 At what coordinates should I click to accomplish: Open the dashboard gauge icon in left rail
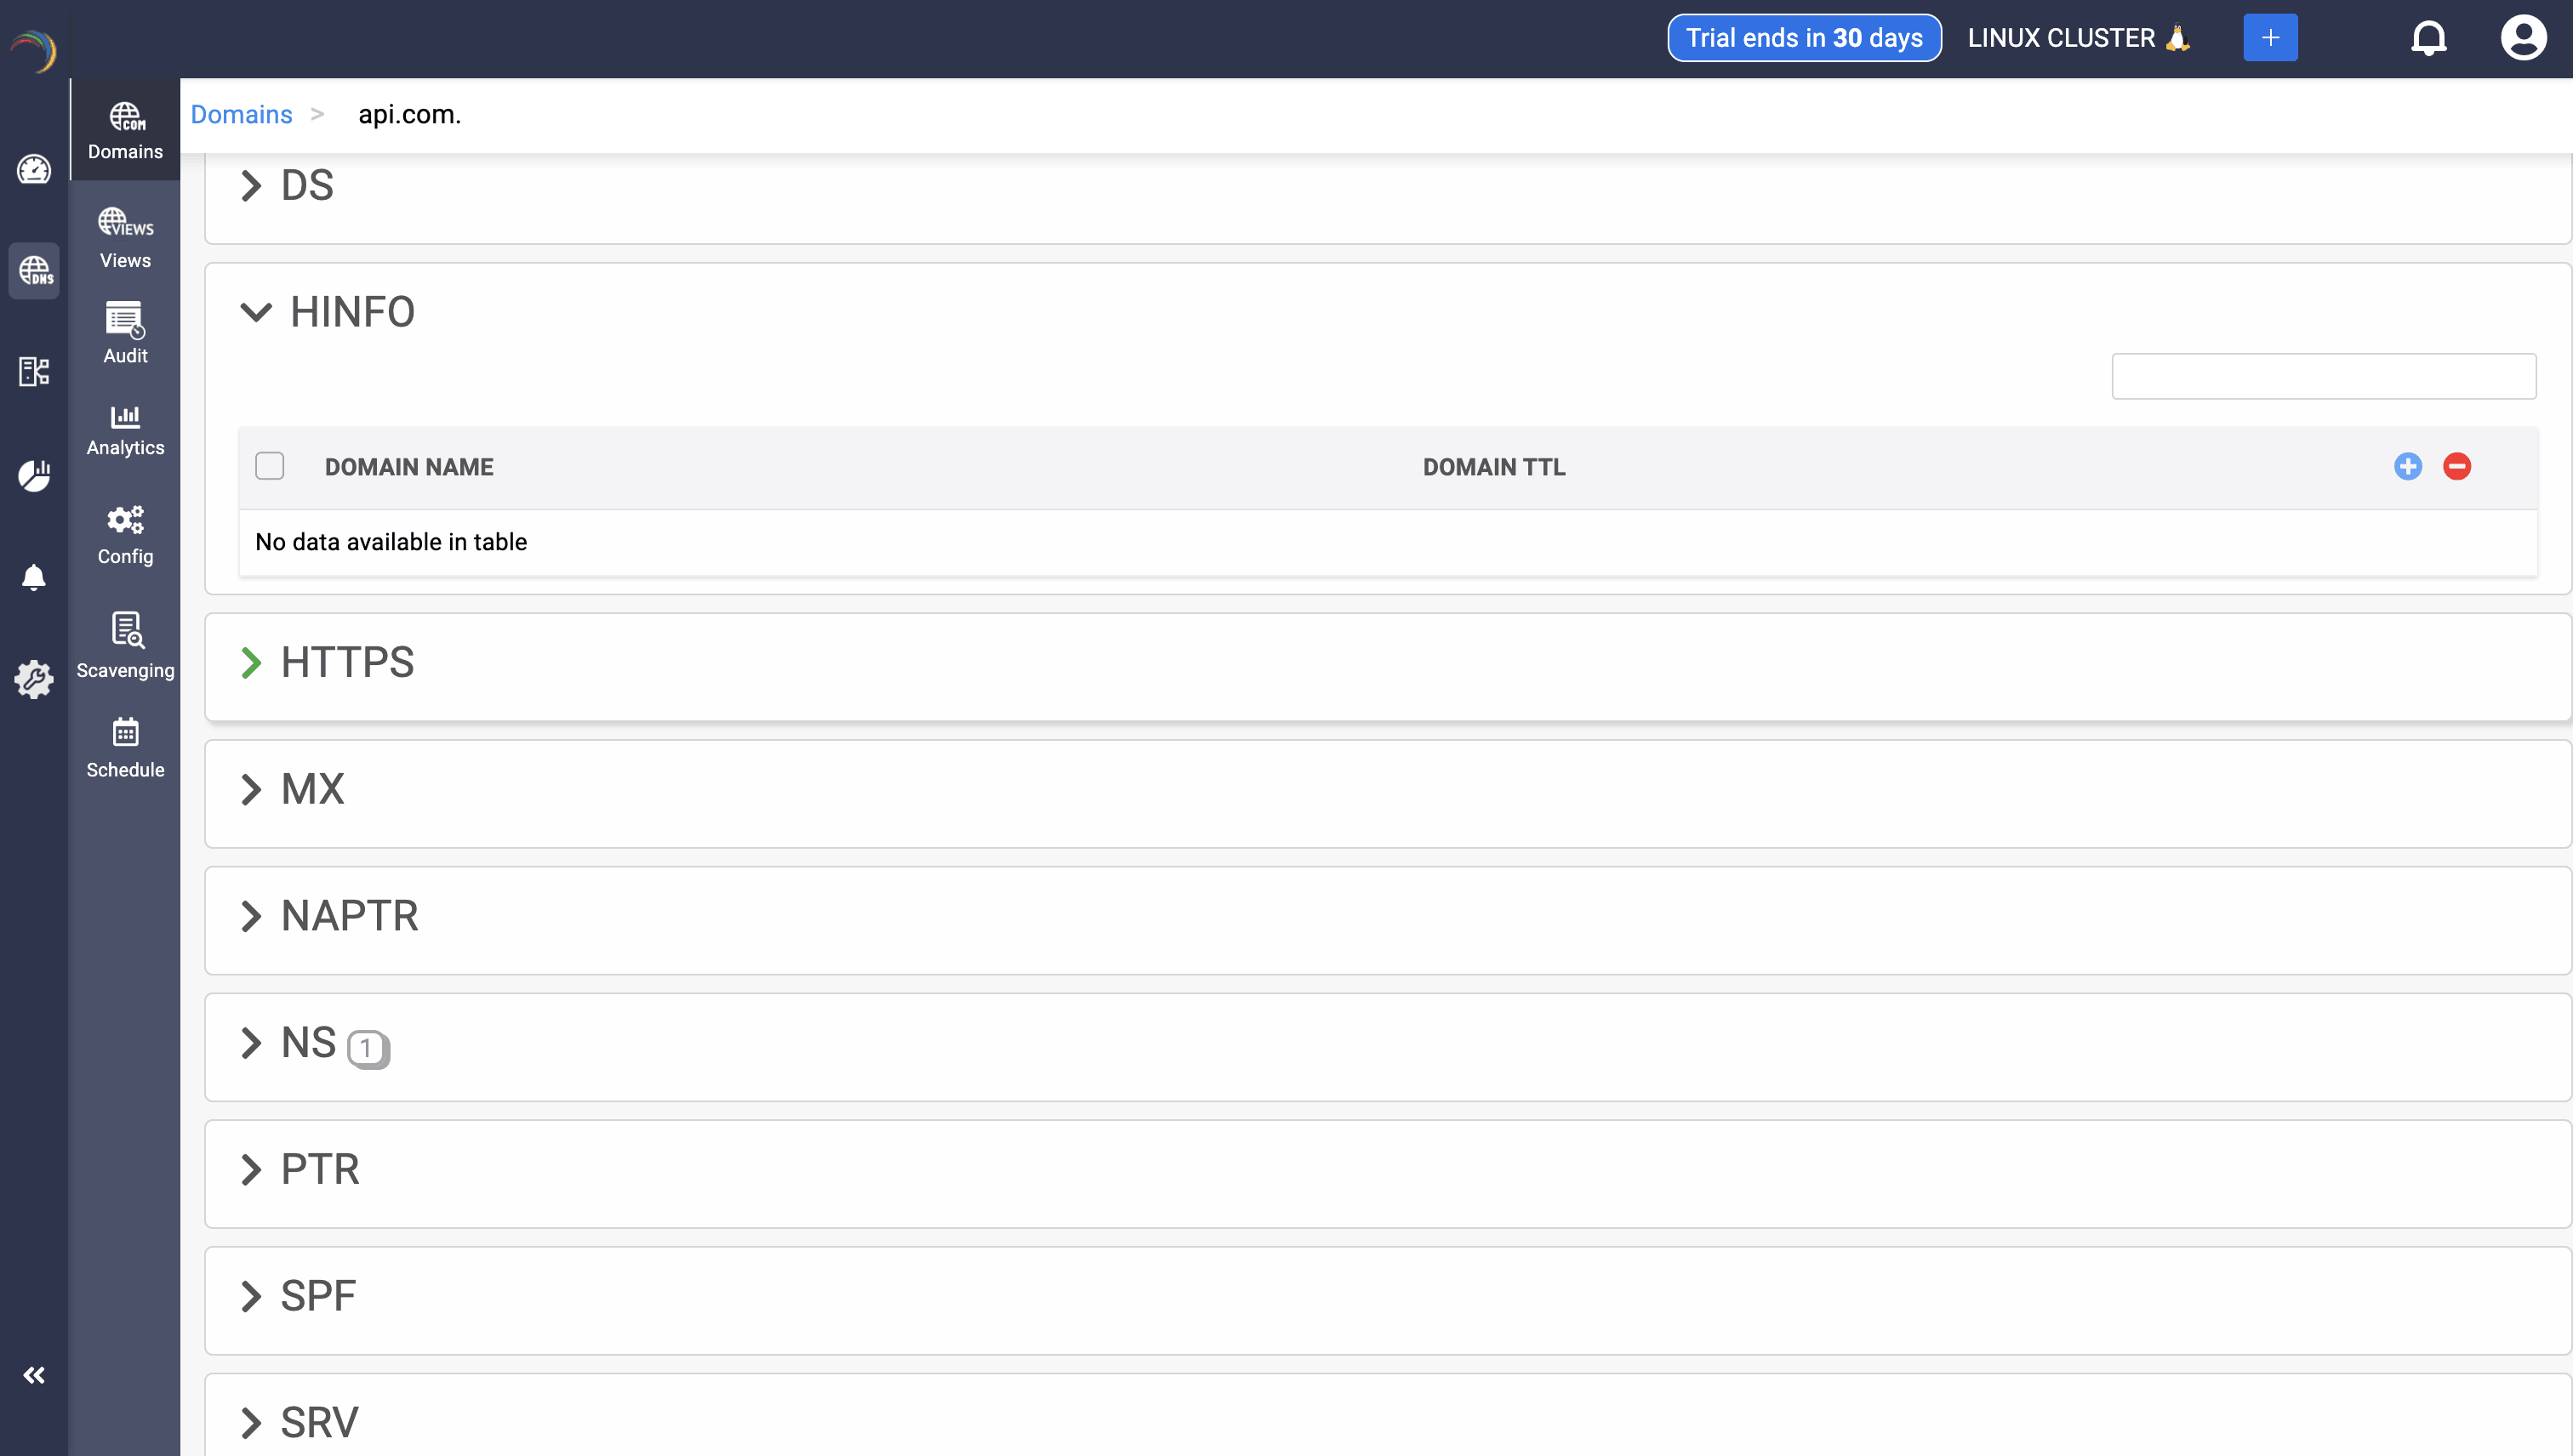(x=34, y=169)
